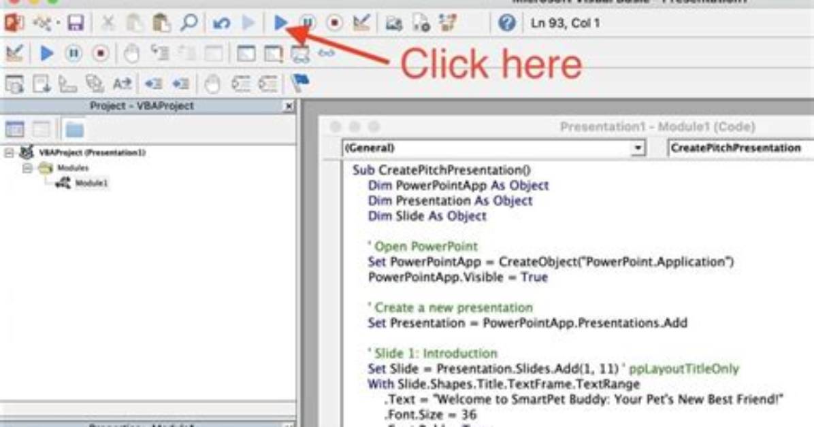The image size is (814, 427).
Task: Click the line .Font.Size = 36
Action: coord(430,415)
